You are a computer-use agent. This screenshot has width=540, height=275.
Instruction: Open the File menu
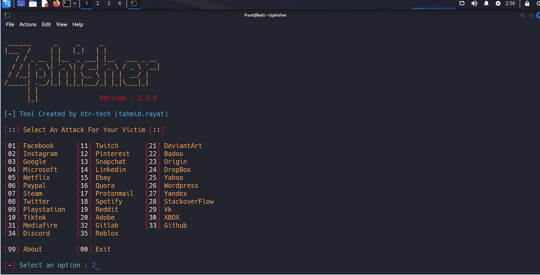[x=10, y=24]
